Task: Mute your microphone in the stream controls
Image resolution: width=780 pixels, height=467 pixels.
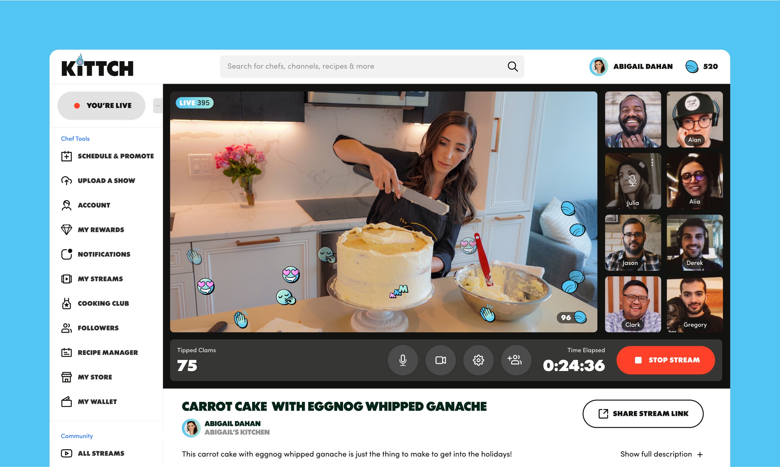Action: pyautogui.click(x=403, y=360)
